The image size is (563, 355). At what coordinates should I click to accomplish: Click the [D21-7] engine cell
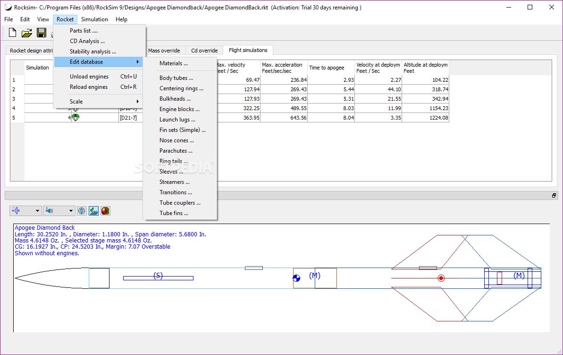click(131, 118)
